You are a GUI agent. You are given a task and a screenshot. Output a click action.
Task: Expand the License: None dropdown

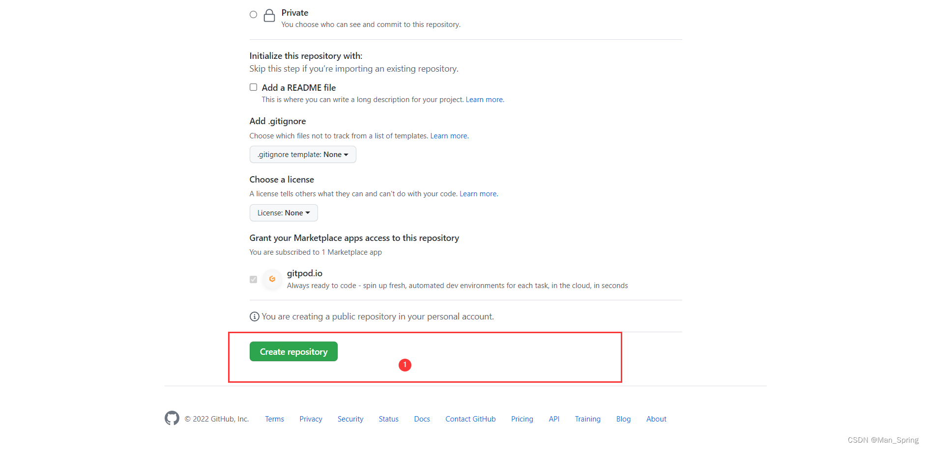click(284, 213)
